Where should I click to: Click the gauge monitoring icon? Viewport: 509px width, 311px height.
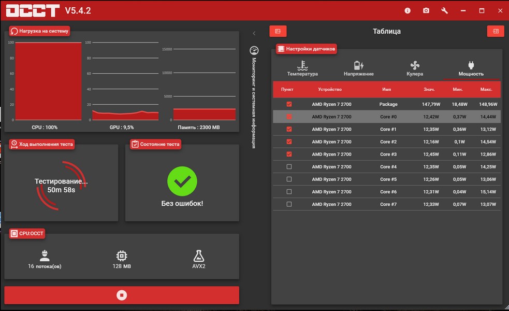(x=254, y=50)
